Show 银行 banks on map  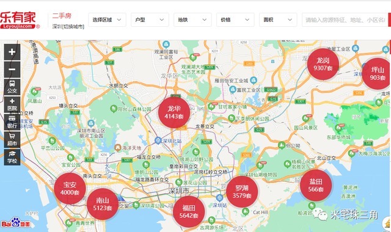(x=12, y=122)
